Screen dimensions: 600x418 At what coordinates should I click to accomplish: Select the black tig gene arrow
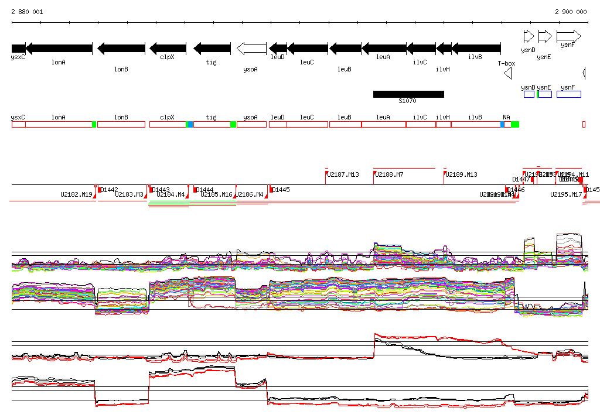coord(212,49)
